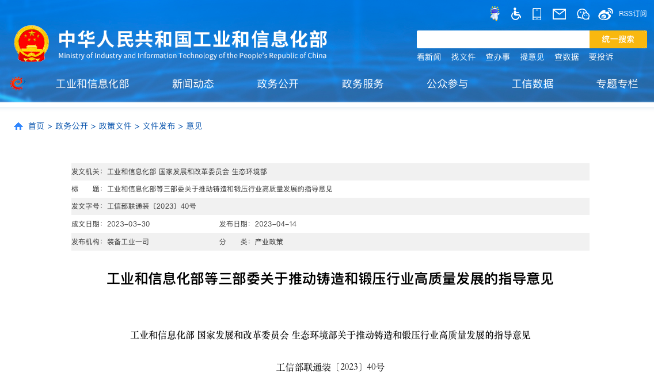Go to 政务服务 in the navigation bar

(x=363, y=84)
